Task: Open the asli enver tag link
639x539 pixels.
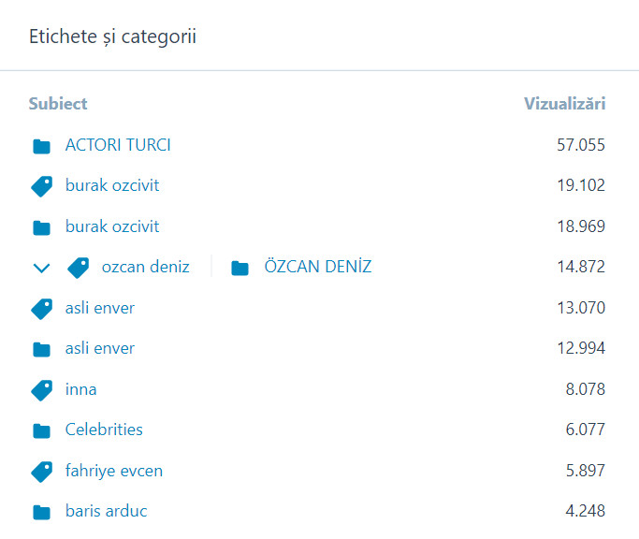Action: click(x=100, y=308)
